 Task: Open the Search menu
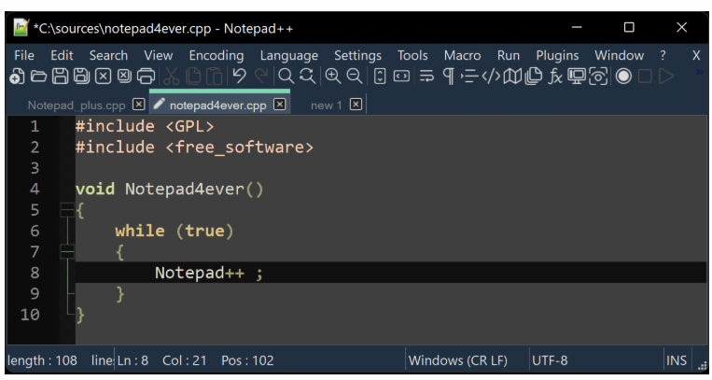[108, 55]
